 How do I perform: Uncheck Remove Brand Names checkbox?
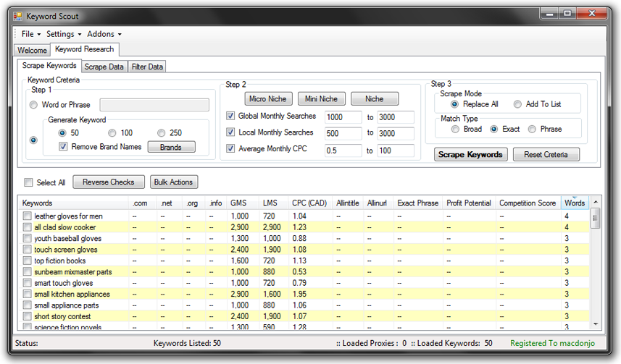pyautogui.click(x=64, y=147)
